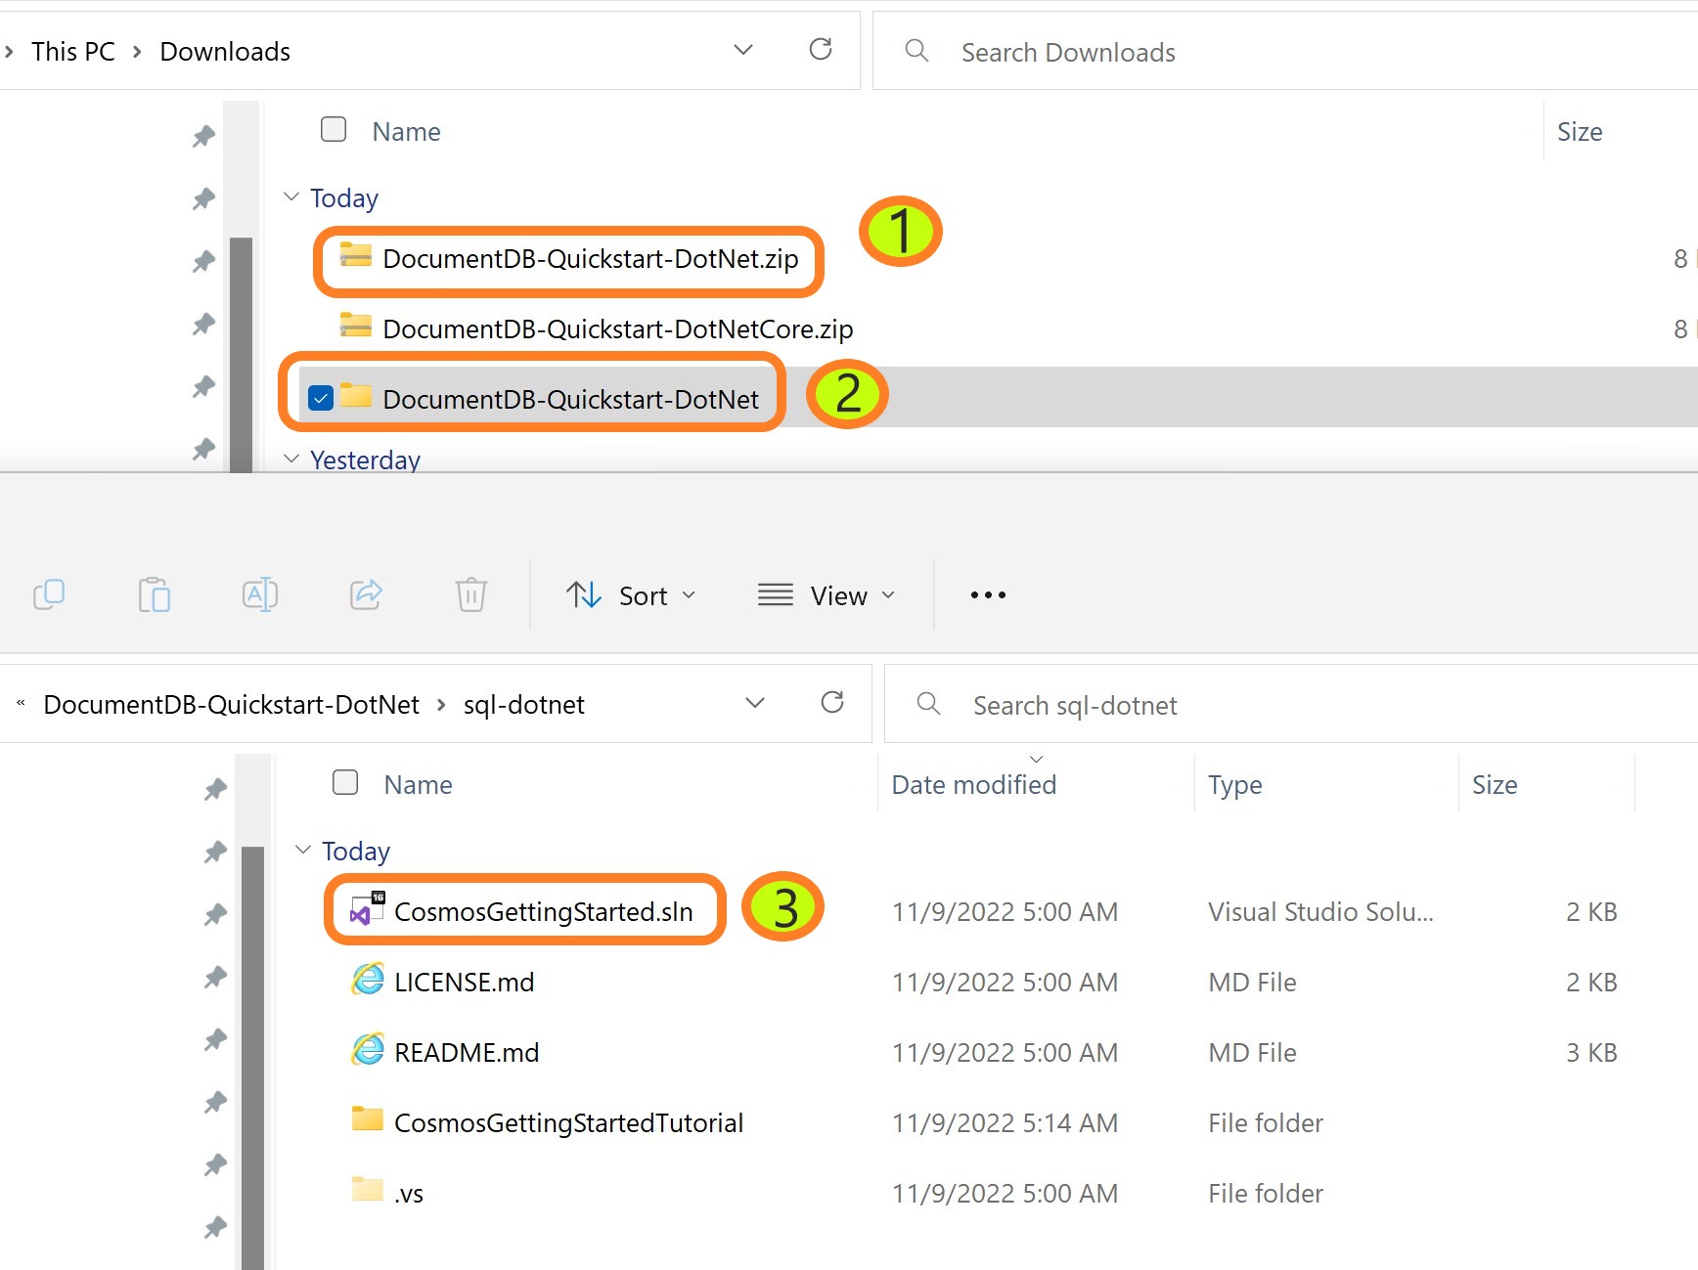
Task: Click the Downloads navigation pane scrollbar
Action: click(241, 354)
